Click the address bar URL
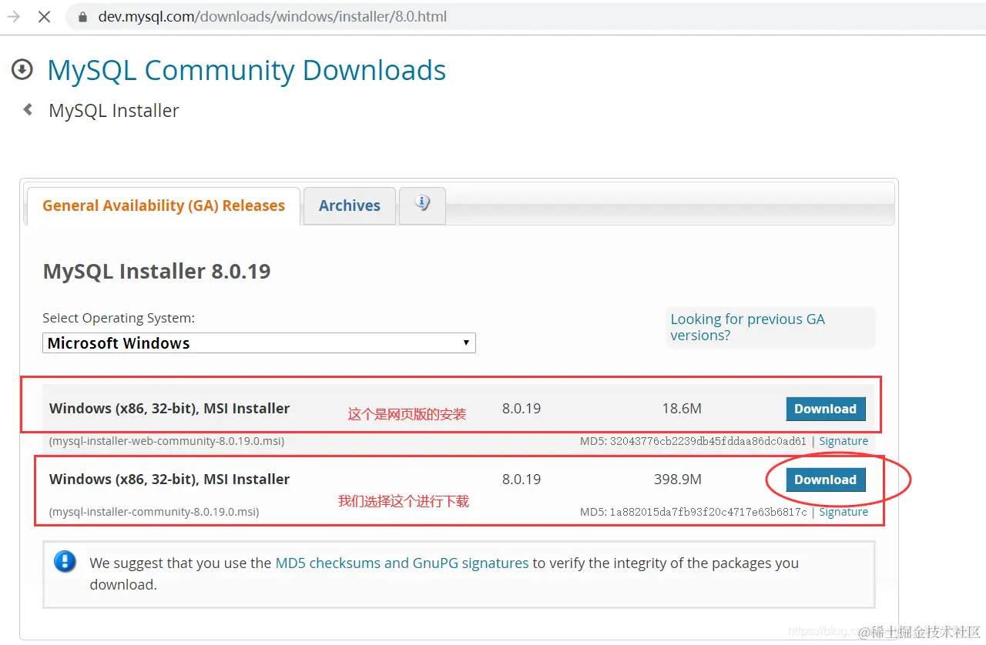 click(273, 16)
